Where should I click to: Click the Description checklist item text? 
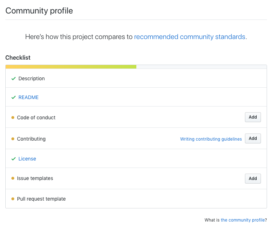click(32, 78)
